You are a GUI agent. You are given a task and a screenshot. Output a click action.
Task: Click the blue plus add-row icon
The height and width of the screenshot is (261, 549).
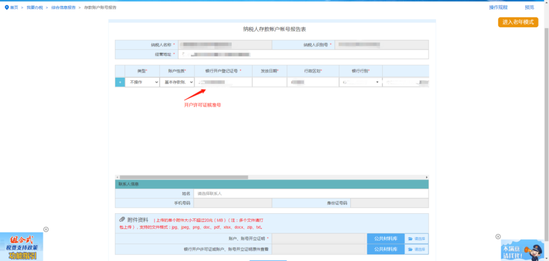120,82
